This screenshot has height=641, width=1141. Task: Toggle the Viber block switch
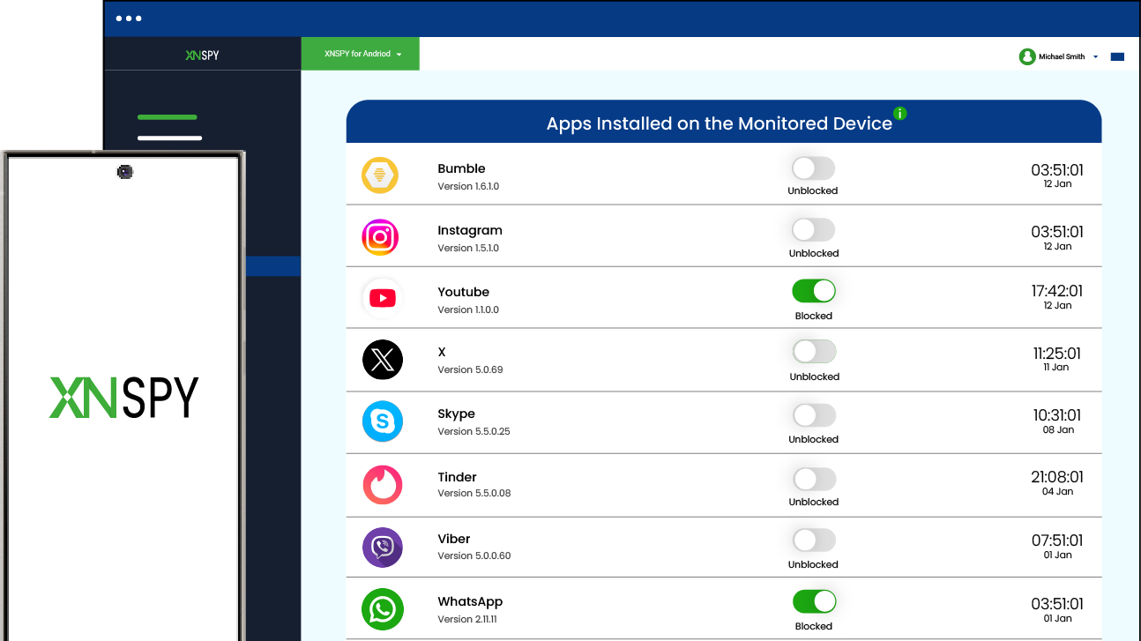tap(813, 540)
